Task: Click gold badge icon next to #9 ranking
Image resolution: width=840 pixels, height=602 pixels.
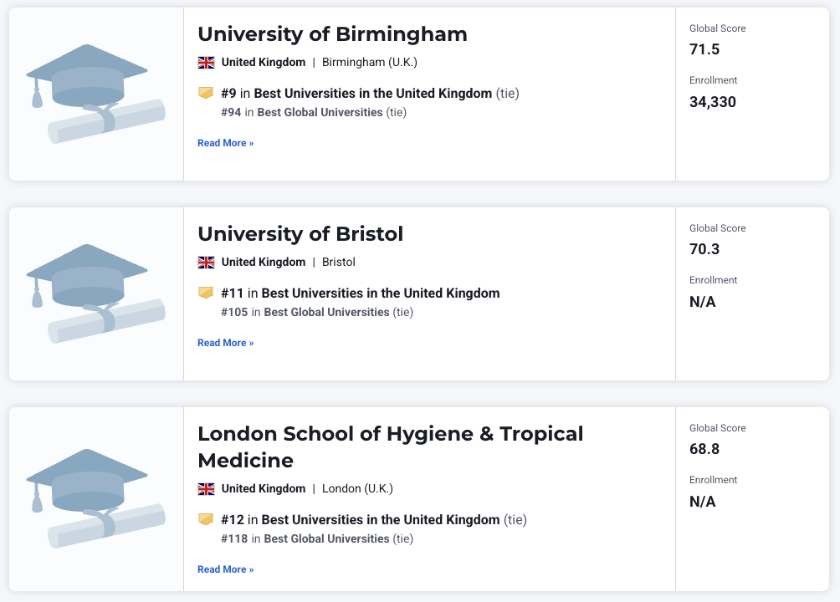Action: pos(206,93)
